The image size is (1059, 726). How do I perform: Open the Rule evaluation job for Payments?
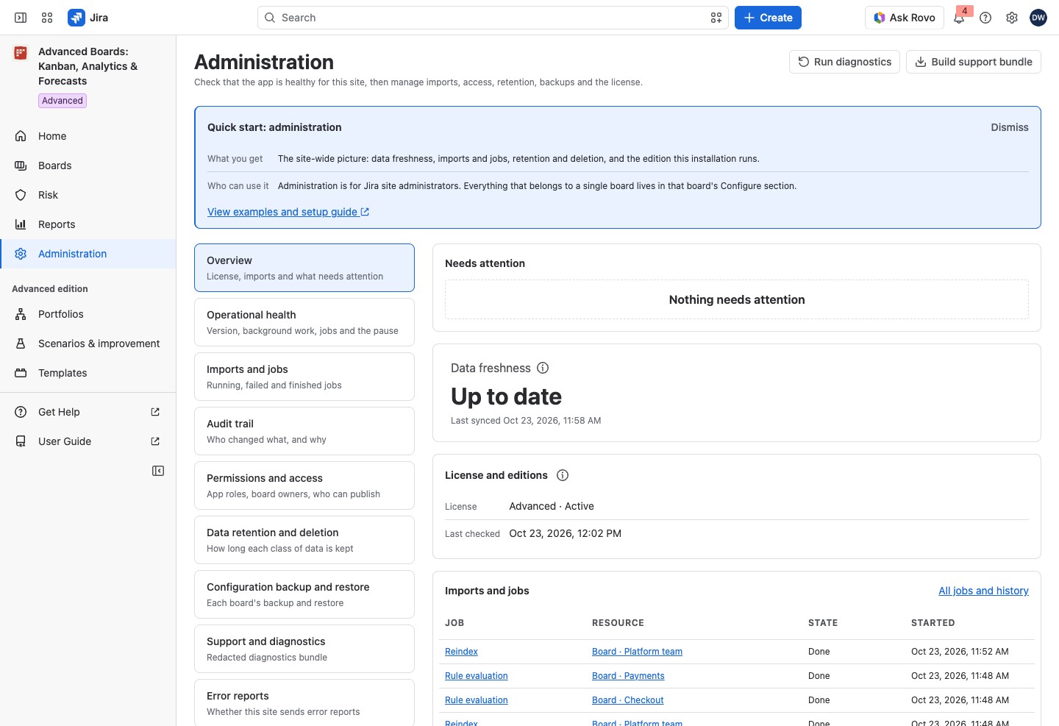pyautogui.click(x=477, y=676)
